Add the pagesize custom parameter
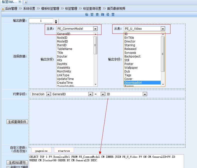Screen dimensions: 197x168 click(41, 151)
